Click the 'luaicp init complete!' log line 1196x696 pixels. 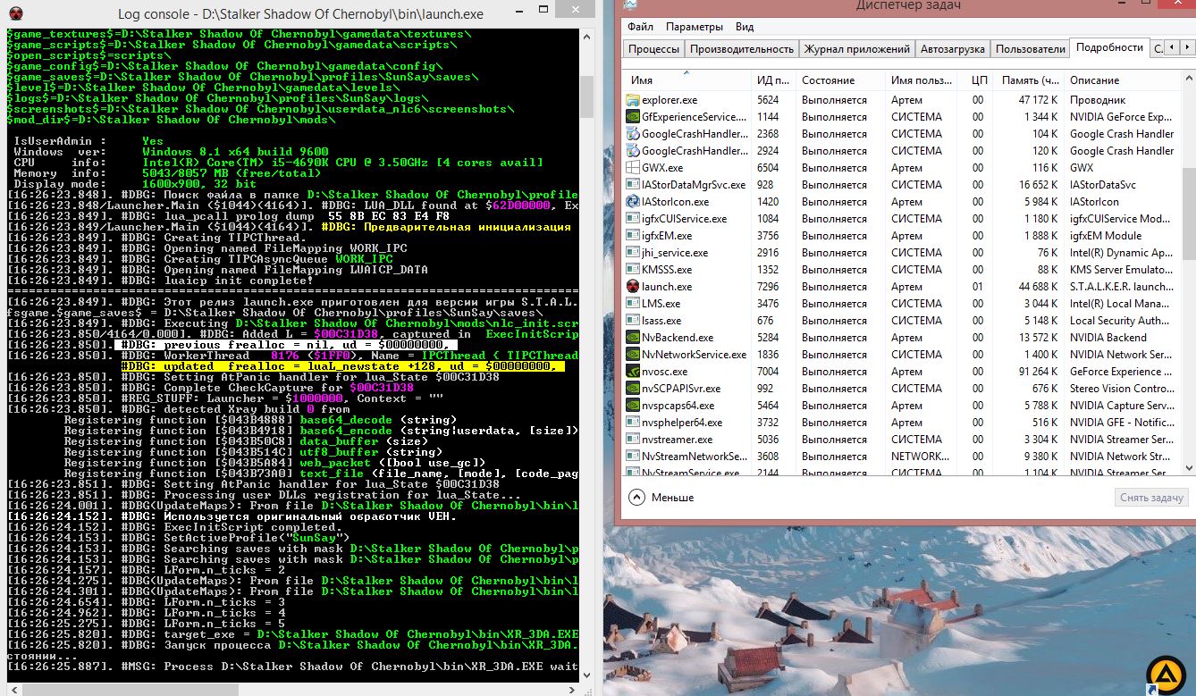point(160,281)
